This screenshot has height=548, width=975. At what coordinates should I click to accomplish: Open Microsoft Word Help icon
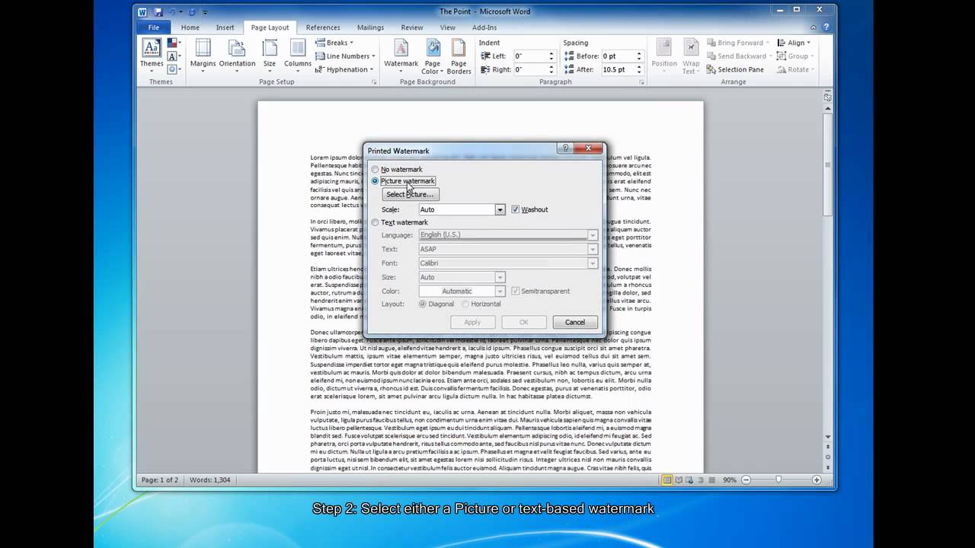pos(826,27)
